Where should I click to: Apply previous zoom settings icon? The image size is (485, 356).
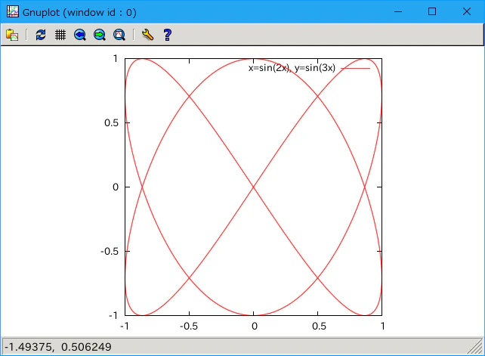(80, 35)
